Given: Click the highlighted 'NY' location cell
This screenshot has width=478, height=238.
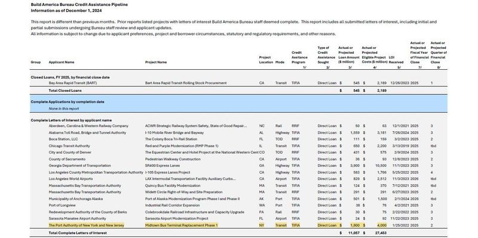Looking at the screenshot, I should (x=262, y=225).
